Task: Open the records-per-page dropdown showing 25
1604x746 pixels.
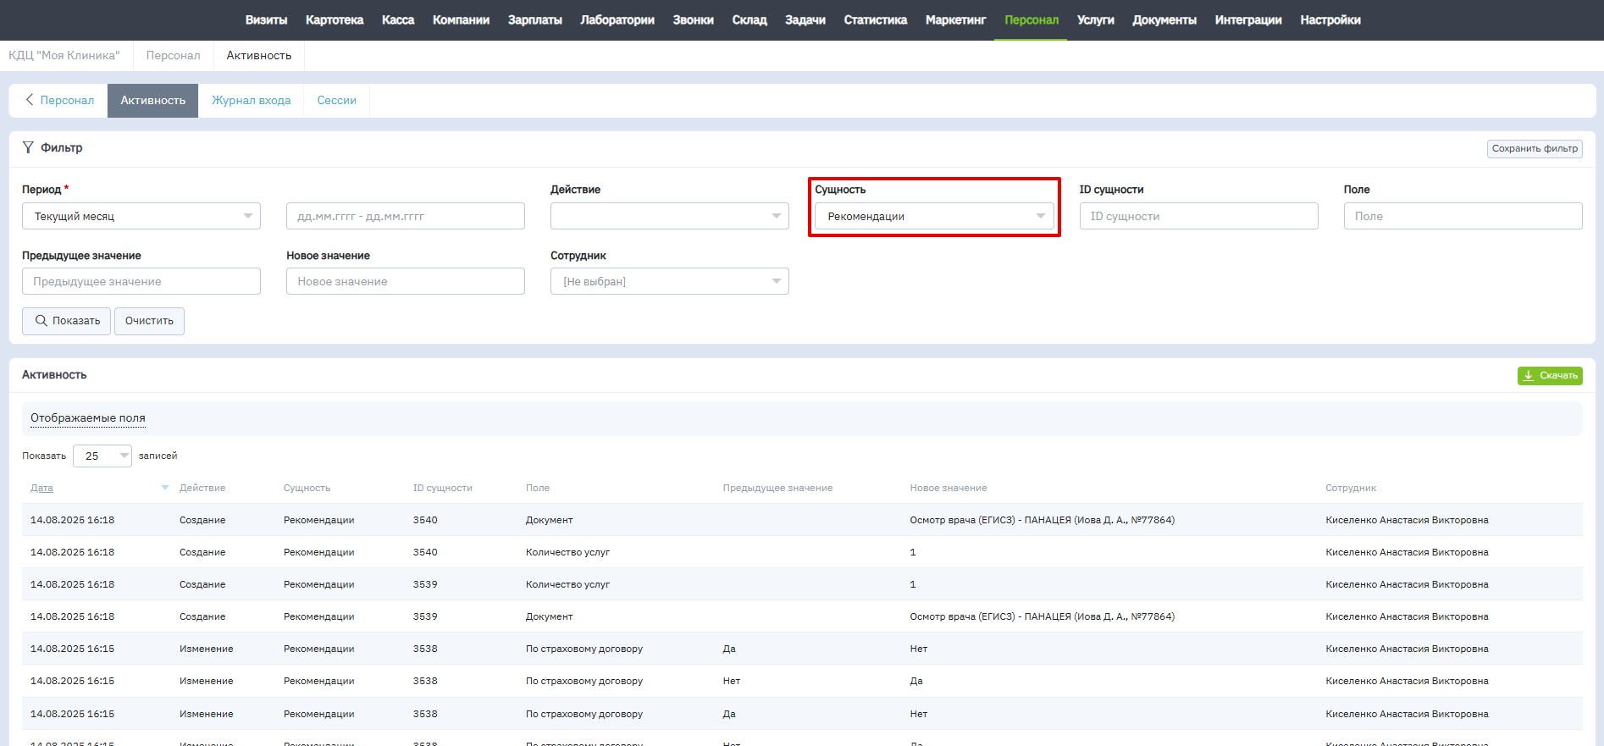Action: tap(102, 456)
